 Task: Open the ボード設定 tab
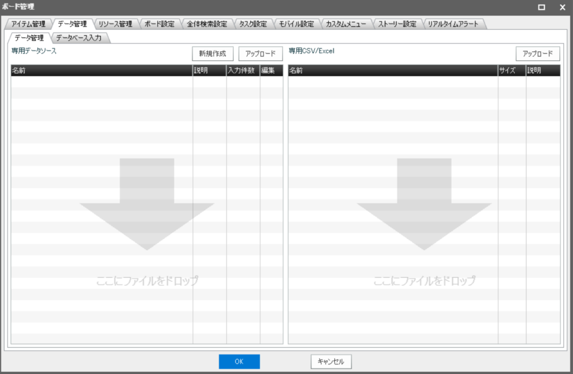coord(159,24)
